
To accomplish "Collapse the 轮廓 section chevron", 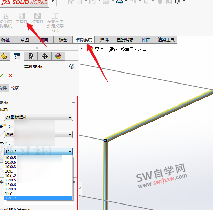I will coord(74,102).
